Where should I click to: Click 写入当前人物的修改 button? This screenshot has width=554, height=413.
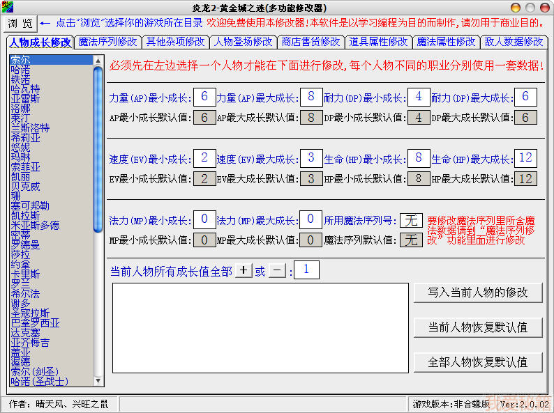click(x=478, y=293)
